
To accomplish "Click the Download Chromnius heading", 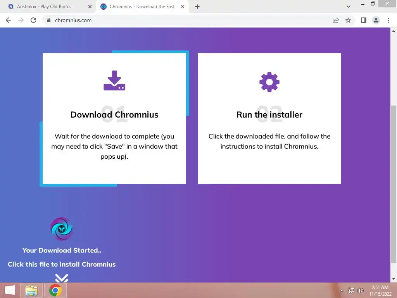I will pyautogui.click(x=114, y=114).
